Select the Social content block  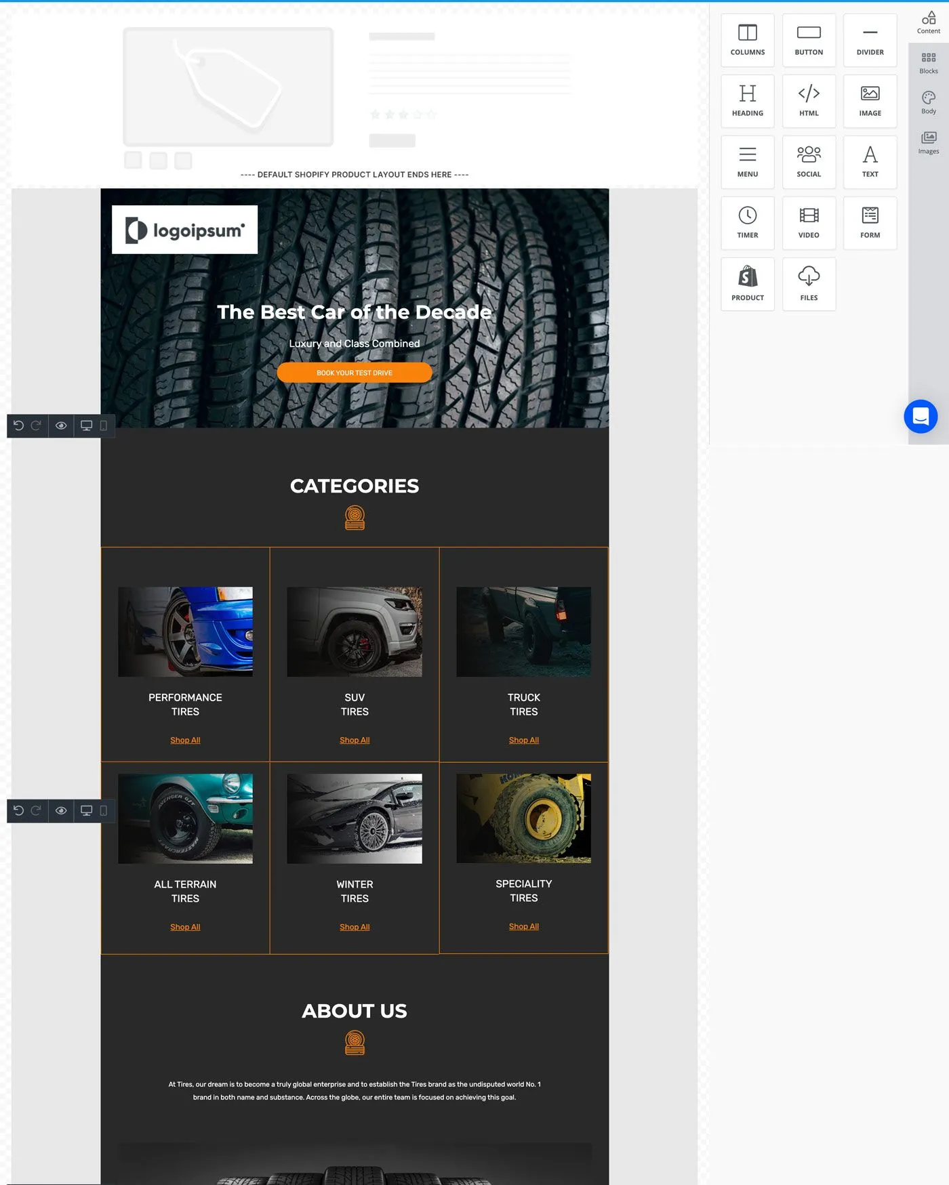pos(809,162)
